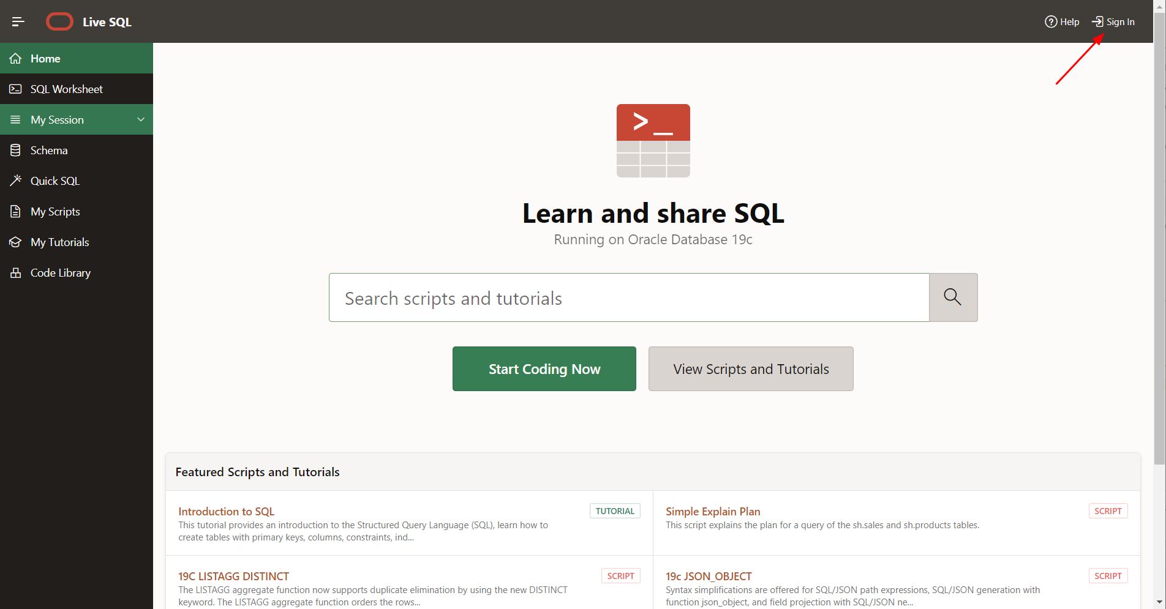This screenshot has height=609, width=1166.
Task: Open Code Library label in sidebar
Action: point(61,272)
